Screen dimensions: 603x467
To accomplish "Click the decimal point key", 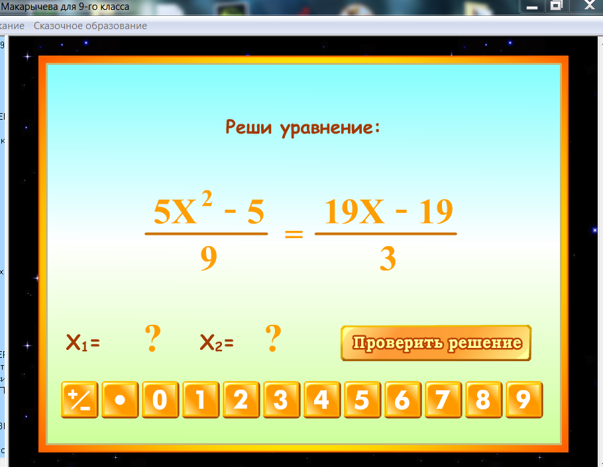I will click(120, 400).
